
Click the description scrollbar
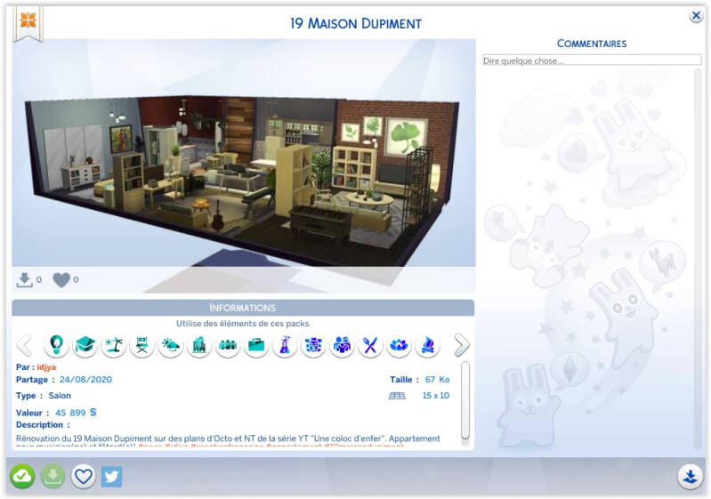click(465, 400)
